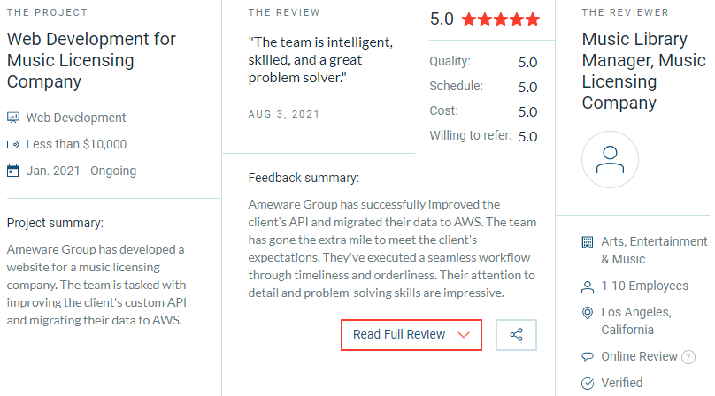The height and width of the screenshot is (396, 715).
Task: Click the Online Review chat bubble icon
Action: [x=587, y=357]
